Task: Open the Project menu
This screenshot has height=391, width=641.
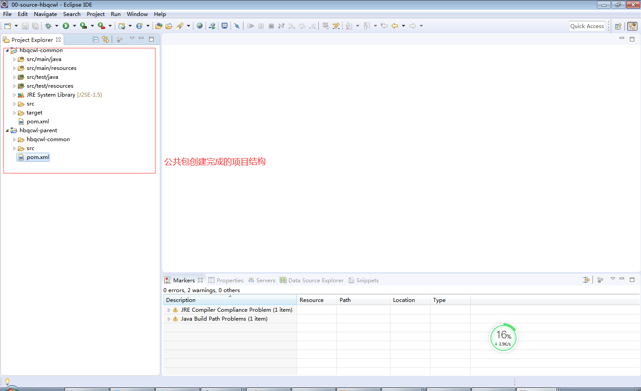Action: [96, 14]
